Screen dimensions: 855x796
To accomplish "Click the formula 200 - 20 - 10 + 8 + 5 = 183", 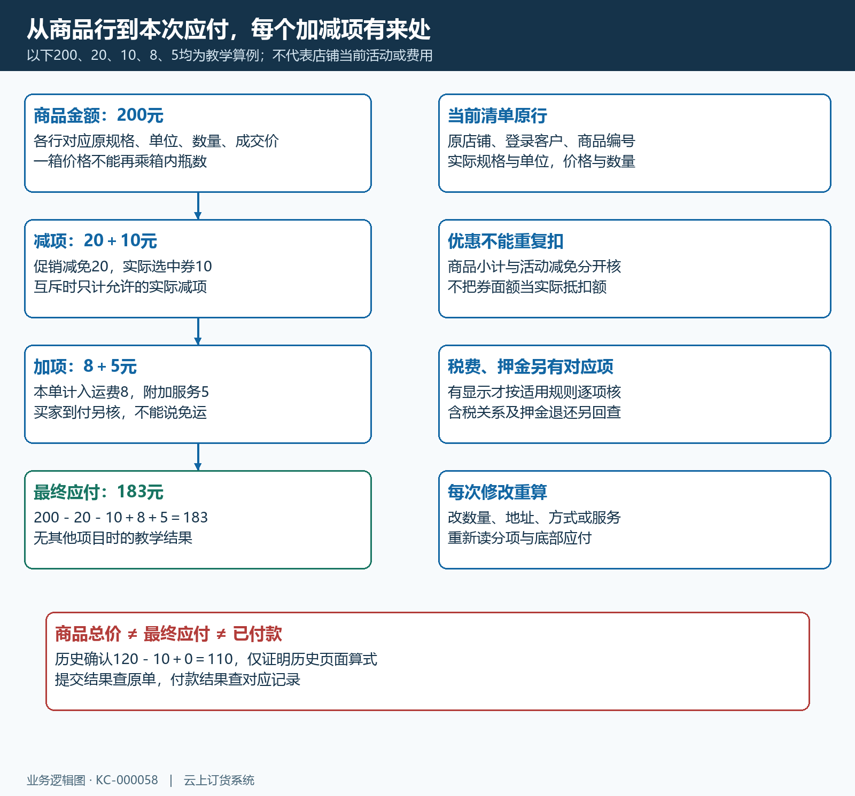I will [x=121, y=518].
